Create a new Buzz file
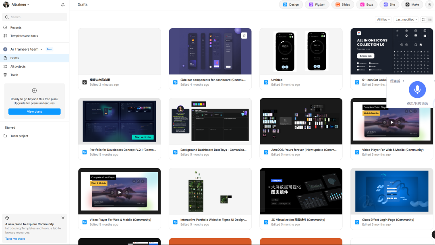The image size is (435, 245). tap(367, 4)
